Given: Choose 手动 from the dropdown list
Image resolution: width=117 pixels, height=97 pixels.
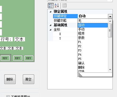Looking at the screenshot, I should [x=93, y=29].
